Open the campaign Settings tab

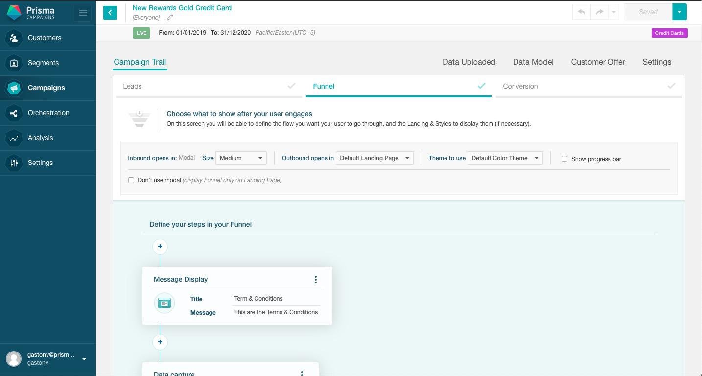[657, 62]
